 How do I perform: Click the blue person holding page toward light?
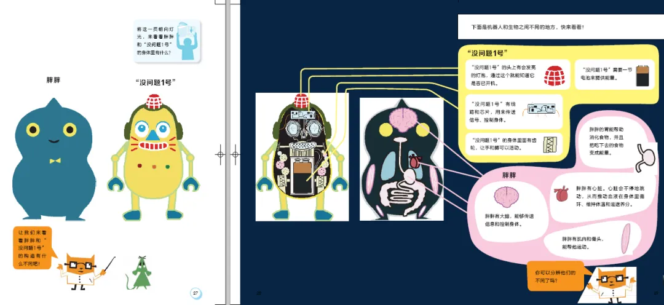(x=186, y=41)
